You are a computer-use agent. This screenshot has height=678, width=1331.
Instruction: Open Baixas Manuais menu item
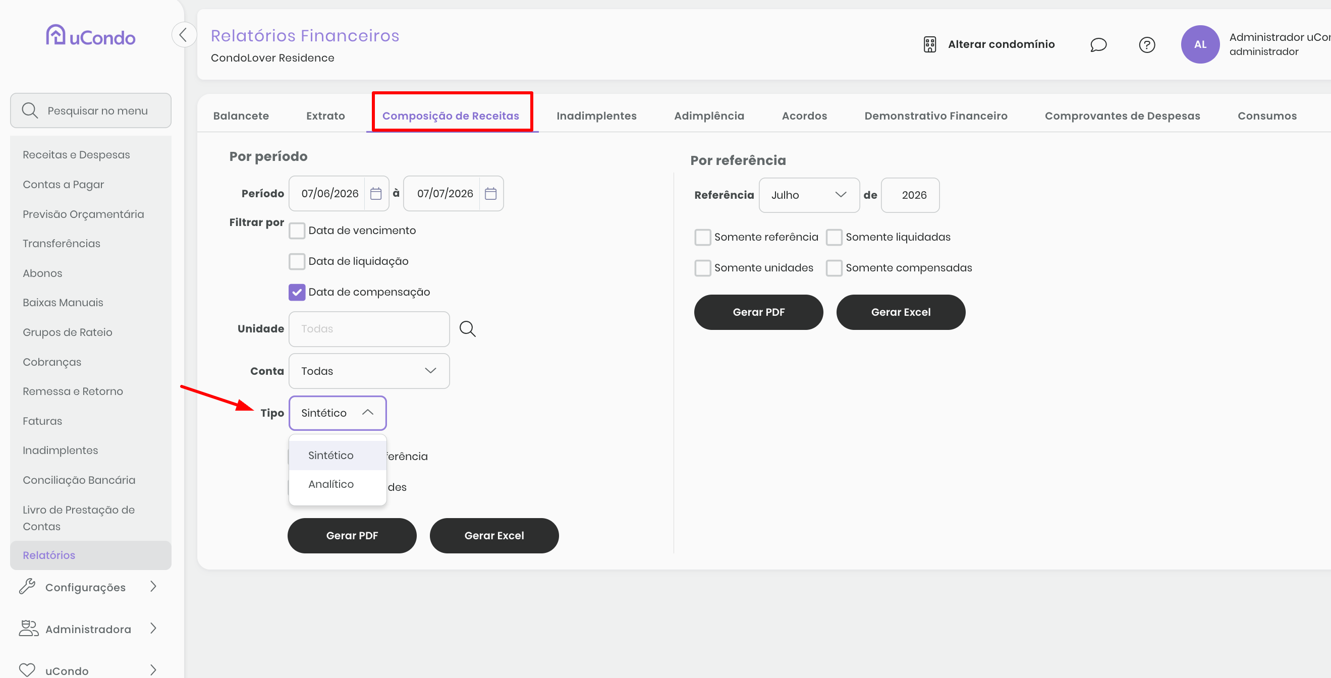click(x=63, y=303)
